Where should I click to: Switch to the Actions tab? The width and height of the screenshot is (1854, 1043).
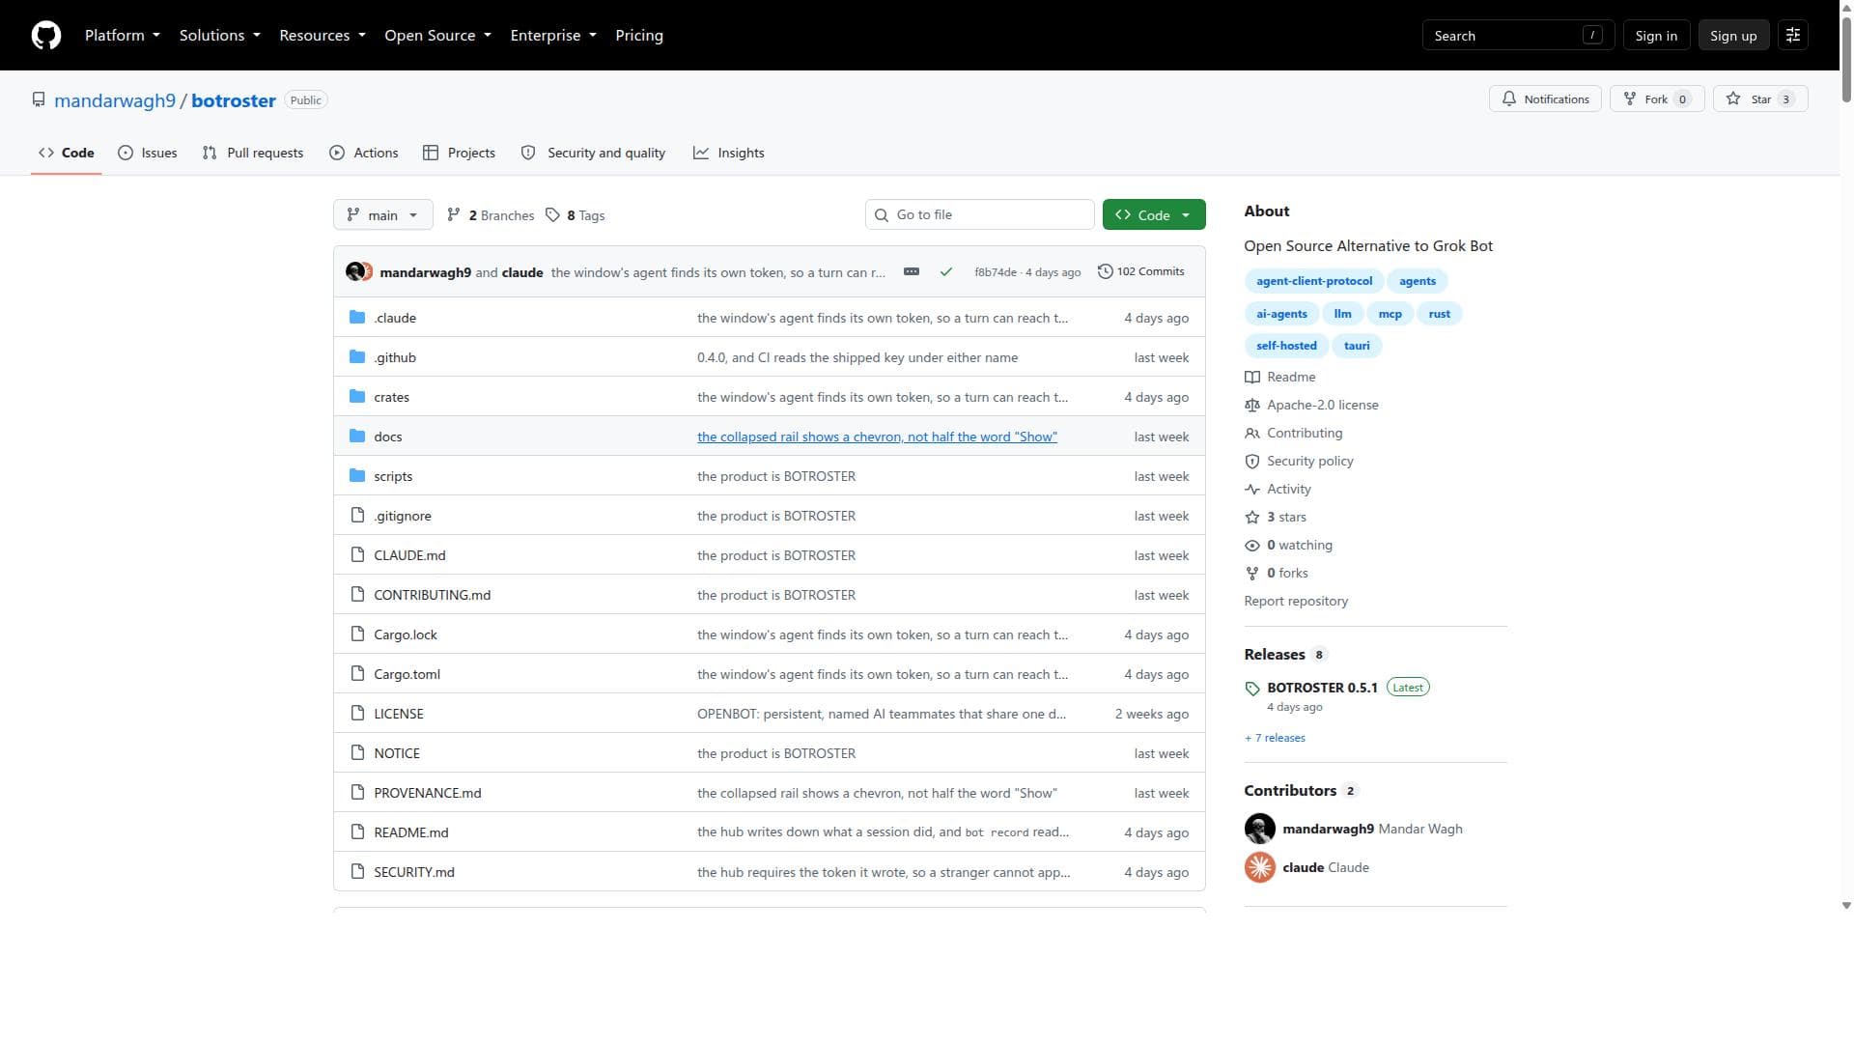[x=363, y=153]
